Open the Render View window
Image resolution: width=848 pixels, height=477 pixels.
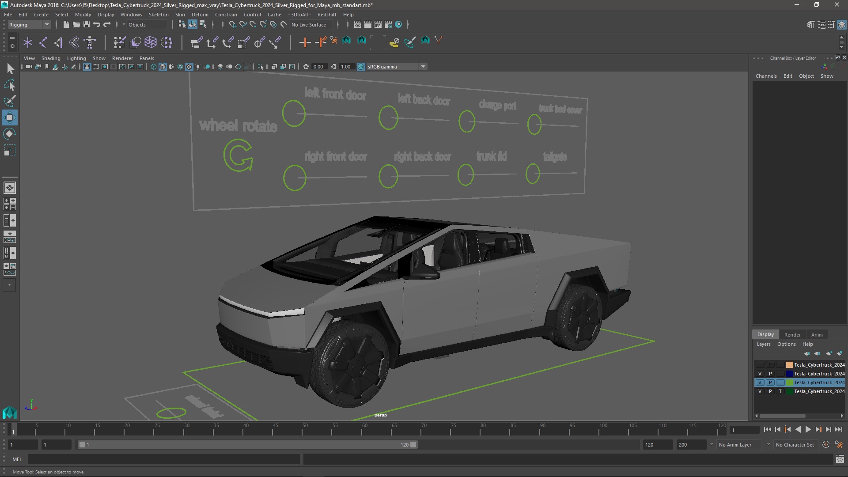pyautogui.click(x=358, y=25)
